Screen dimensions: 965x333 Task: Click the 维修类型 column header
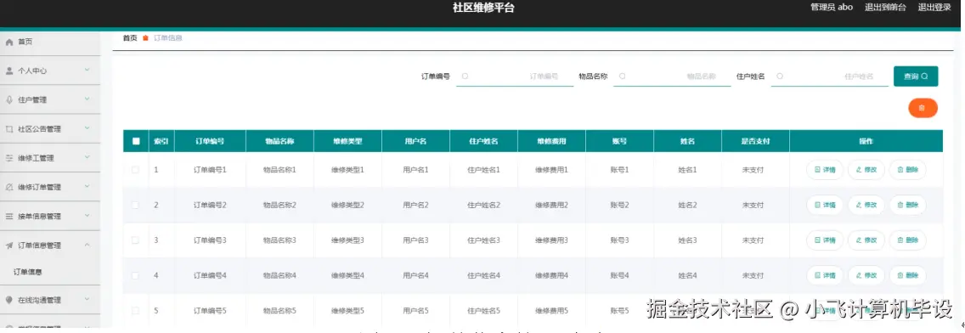point(347,141)
